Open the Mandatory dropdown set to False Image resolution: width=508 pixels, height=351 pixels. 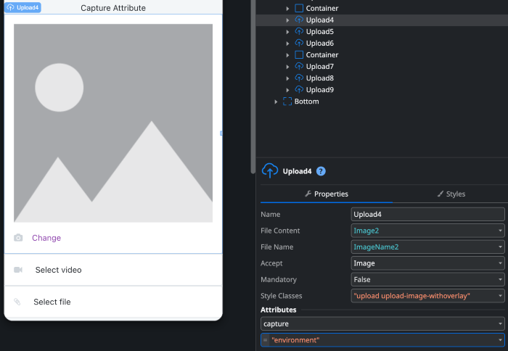click(x=427, y=279)
